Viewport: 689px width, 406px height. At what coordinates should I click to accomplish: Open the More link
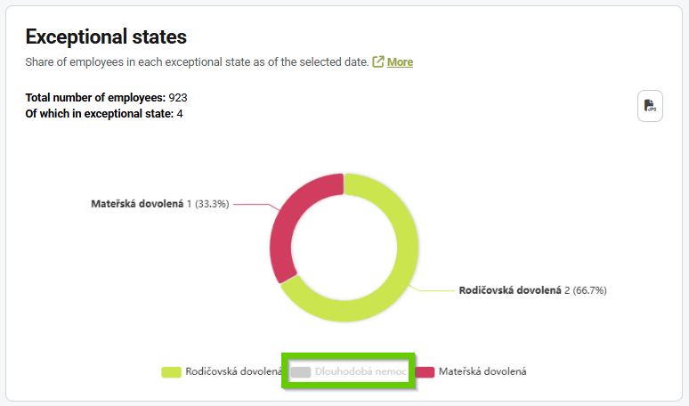click(400, 61)
